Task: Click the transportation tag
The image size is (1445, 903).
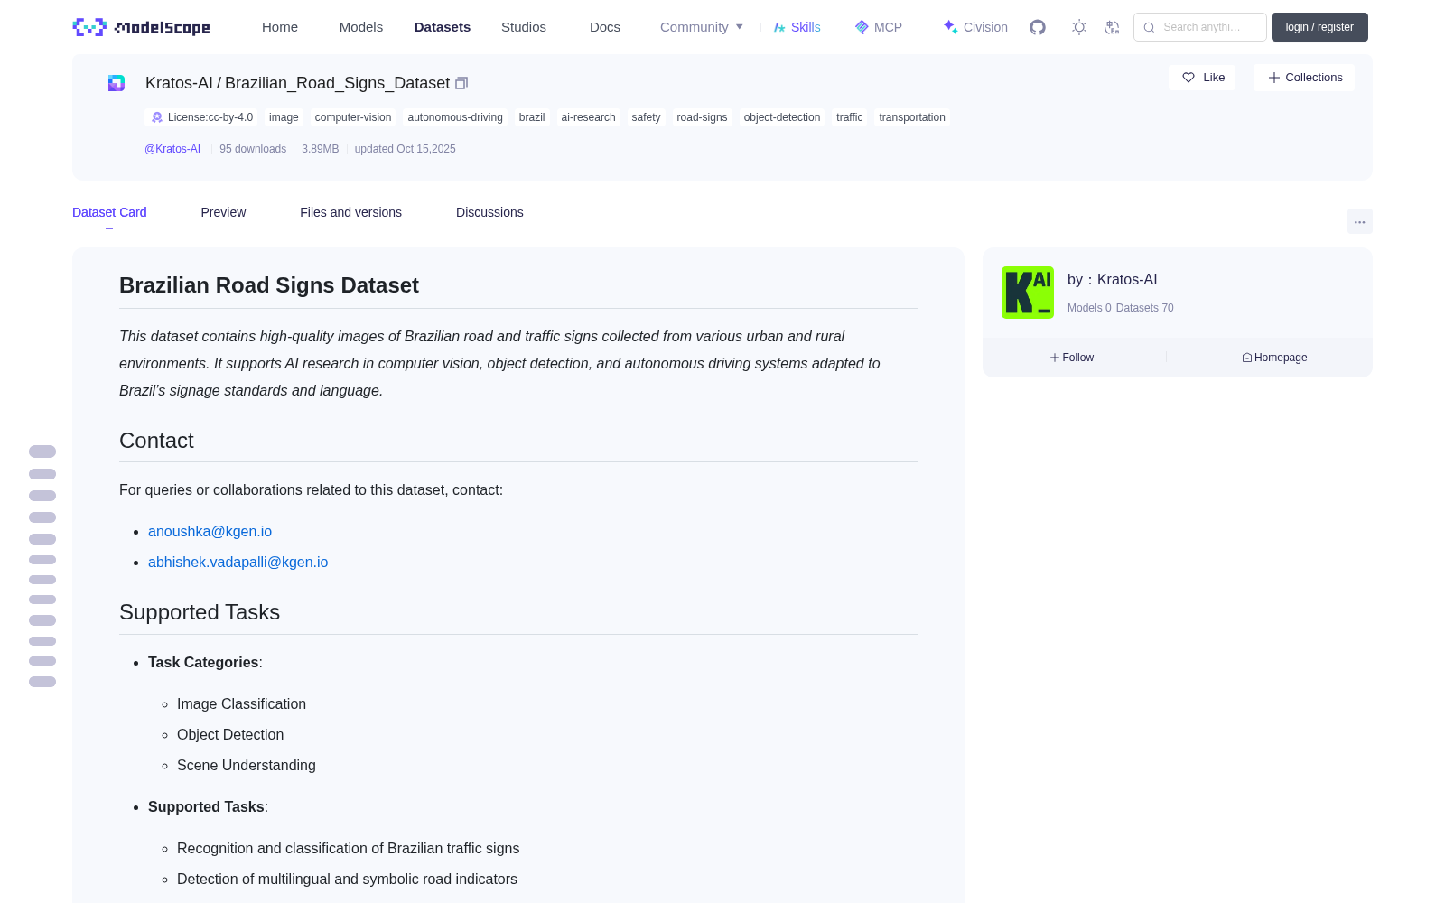Action: click(912, 117)
